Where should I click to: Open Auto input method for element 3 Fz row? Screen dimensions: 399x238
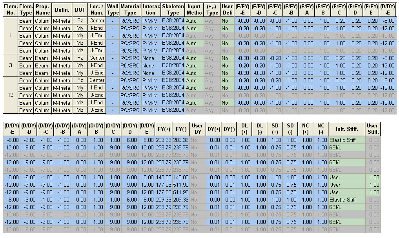(194, 58)
